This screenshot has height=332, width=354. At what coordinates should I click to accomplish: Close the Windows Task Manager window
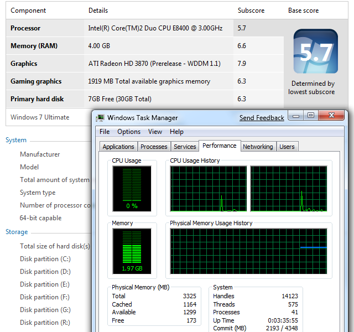click(x=331, y=116)
